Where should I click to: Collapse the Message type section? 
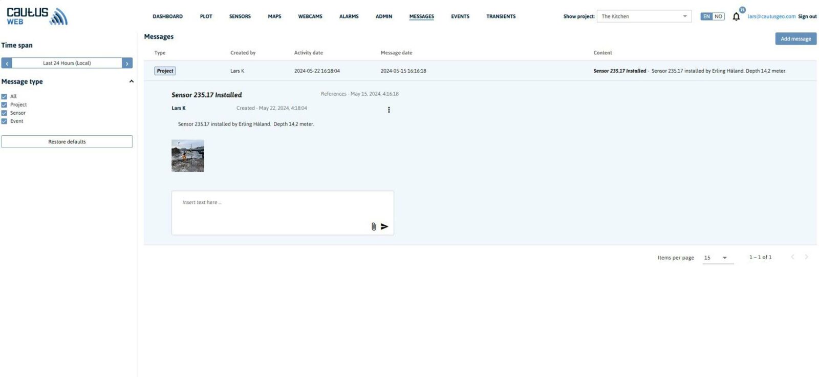click(x=131, y=81)
